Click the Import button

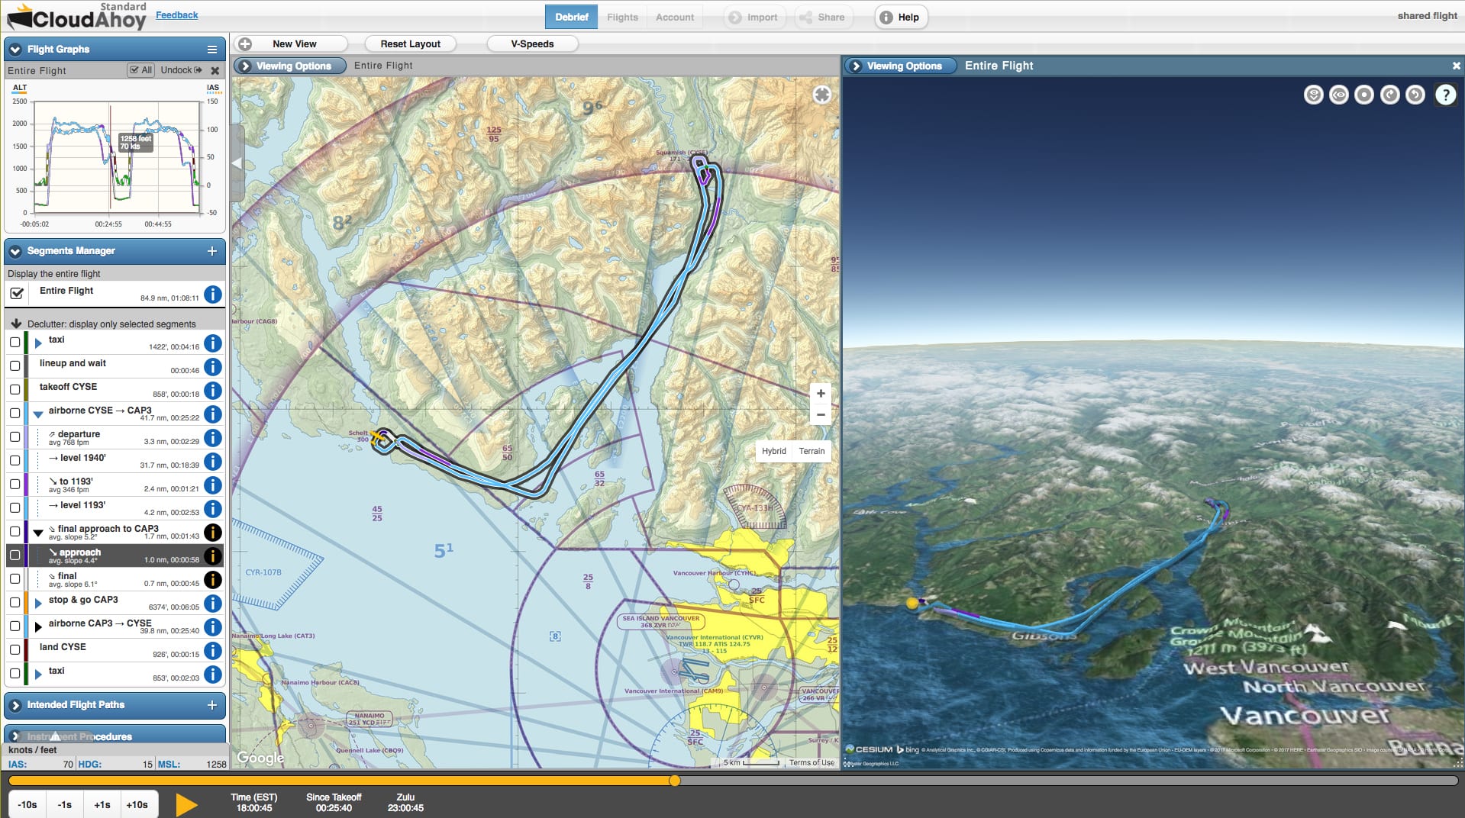[x=753, y=17]
